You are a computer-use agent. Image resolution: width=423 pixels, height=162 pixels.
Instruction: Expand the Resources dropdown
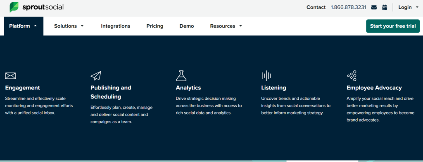click(x=226, y=26)
